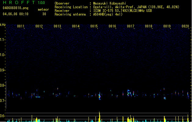The width and height of the screenshot is (192, 122).
Task: Click the strong meteor echo under 0815
Action: tap(100, 96)
